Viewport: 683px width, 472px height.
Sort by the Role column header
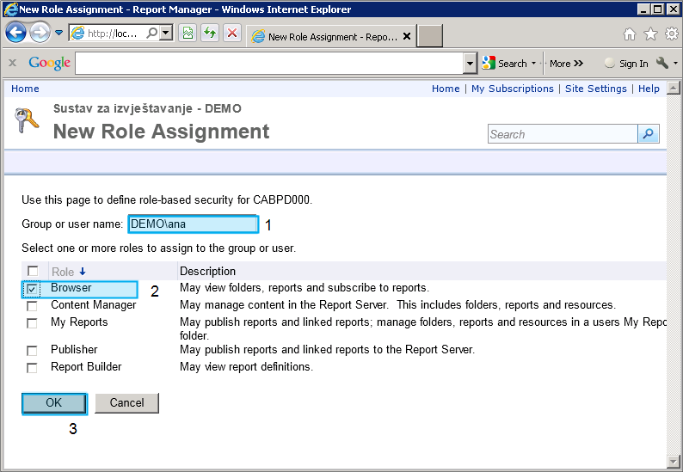click(63, 273)
